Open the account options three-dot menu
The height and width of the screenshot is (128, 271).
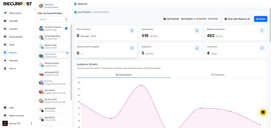(x=31, y=123)
